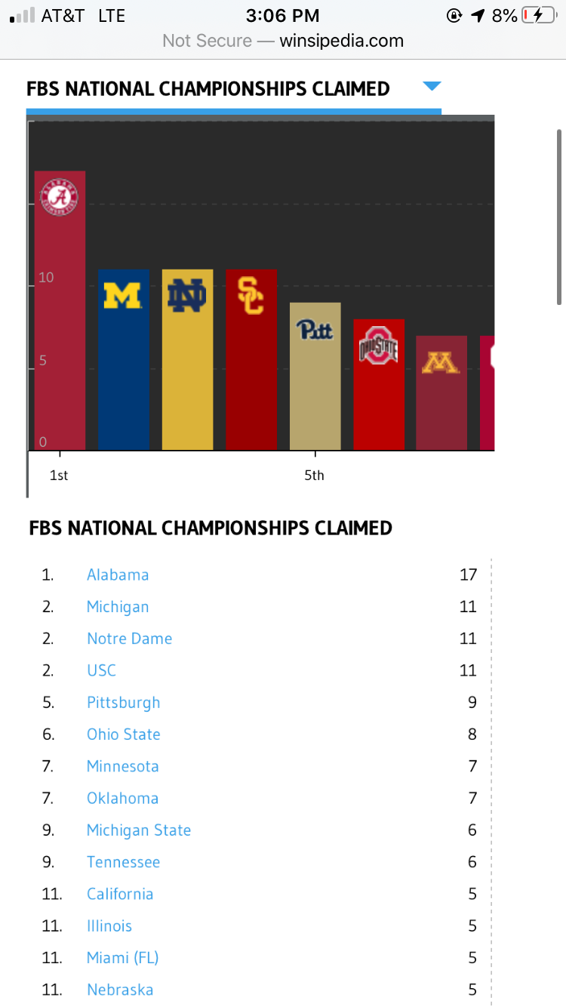Image resolution: width=566 pixels, height=1007 pixels.
Task: Click the Tennessee link
Action: [x=123, y=862]
